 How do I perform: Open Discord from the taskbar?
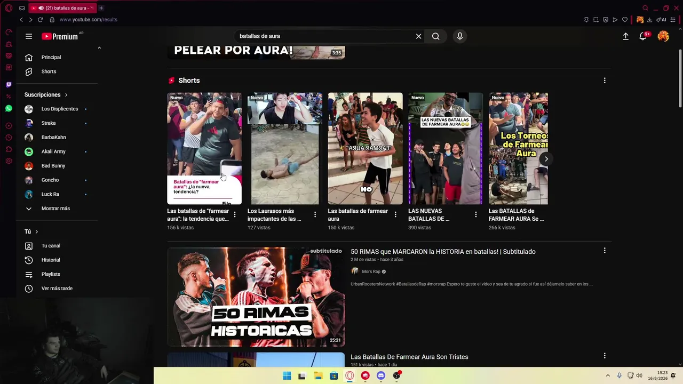coord(380,375)
